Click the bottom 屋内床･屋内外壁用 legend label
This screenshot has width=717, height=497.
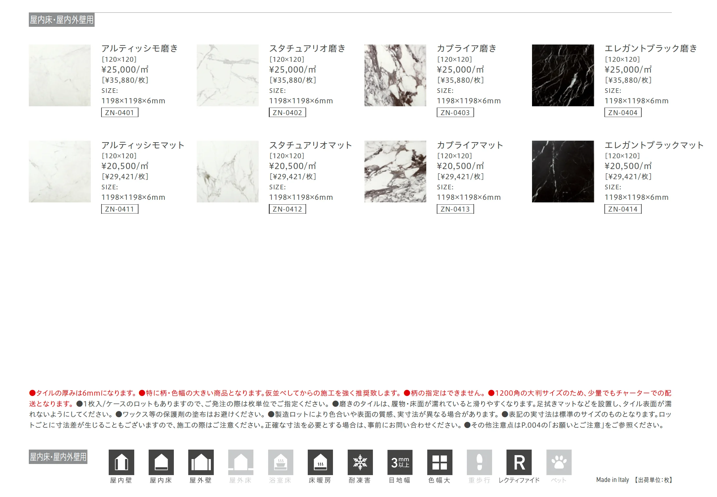click(x=58, y=457)
